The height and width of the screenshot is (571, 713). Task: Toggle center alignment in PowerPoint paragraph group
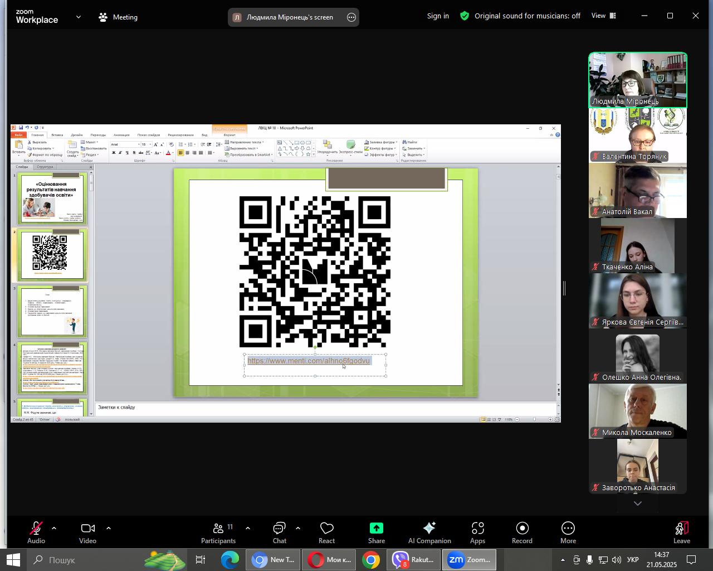(x=187, y=153)
